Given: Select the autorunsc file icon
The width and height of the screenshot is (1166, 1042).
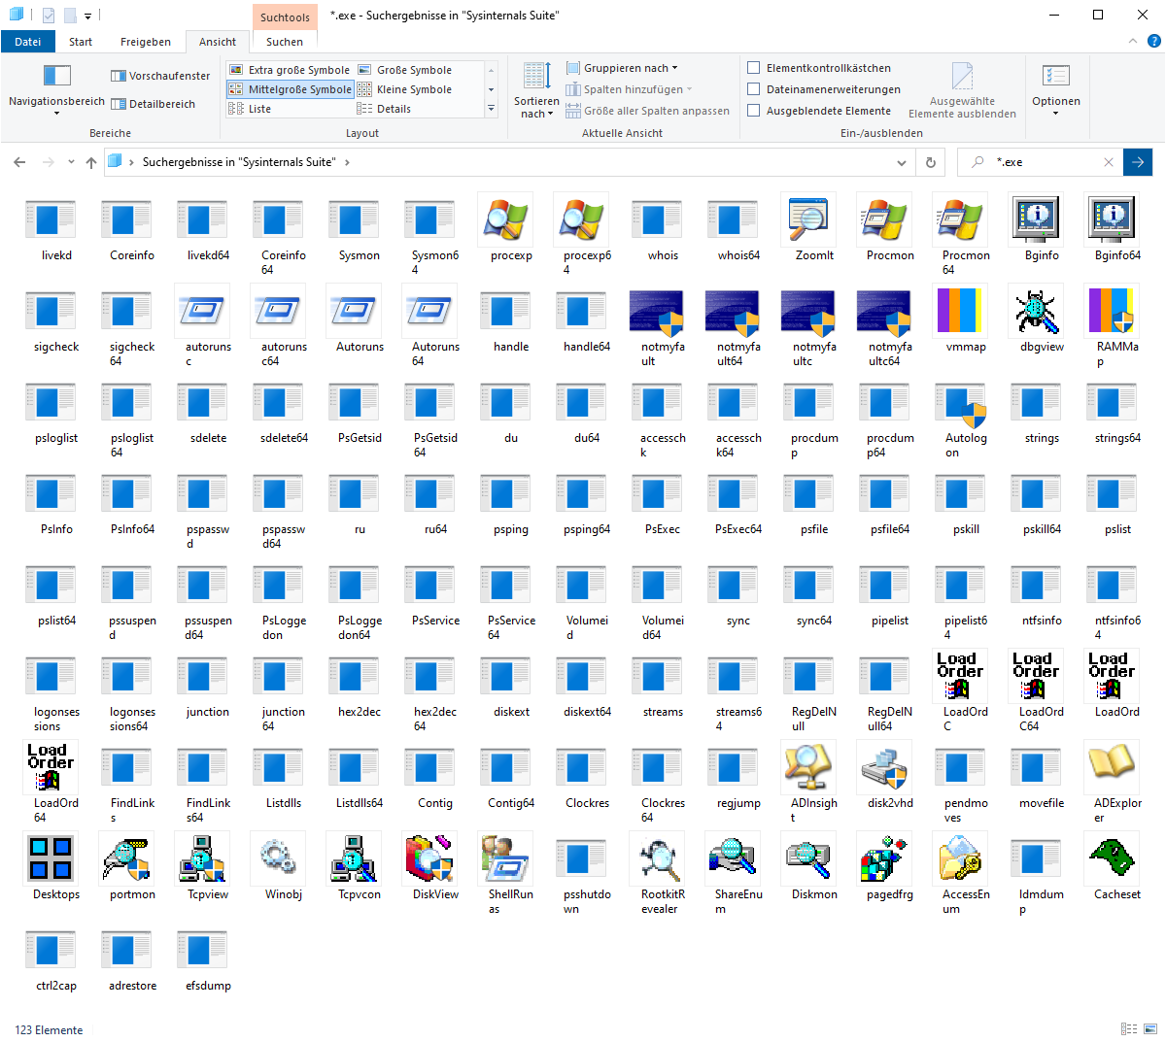Looking at the screenshot, I should 202,311.
